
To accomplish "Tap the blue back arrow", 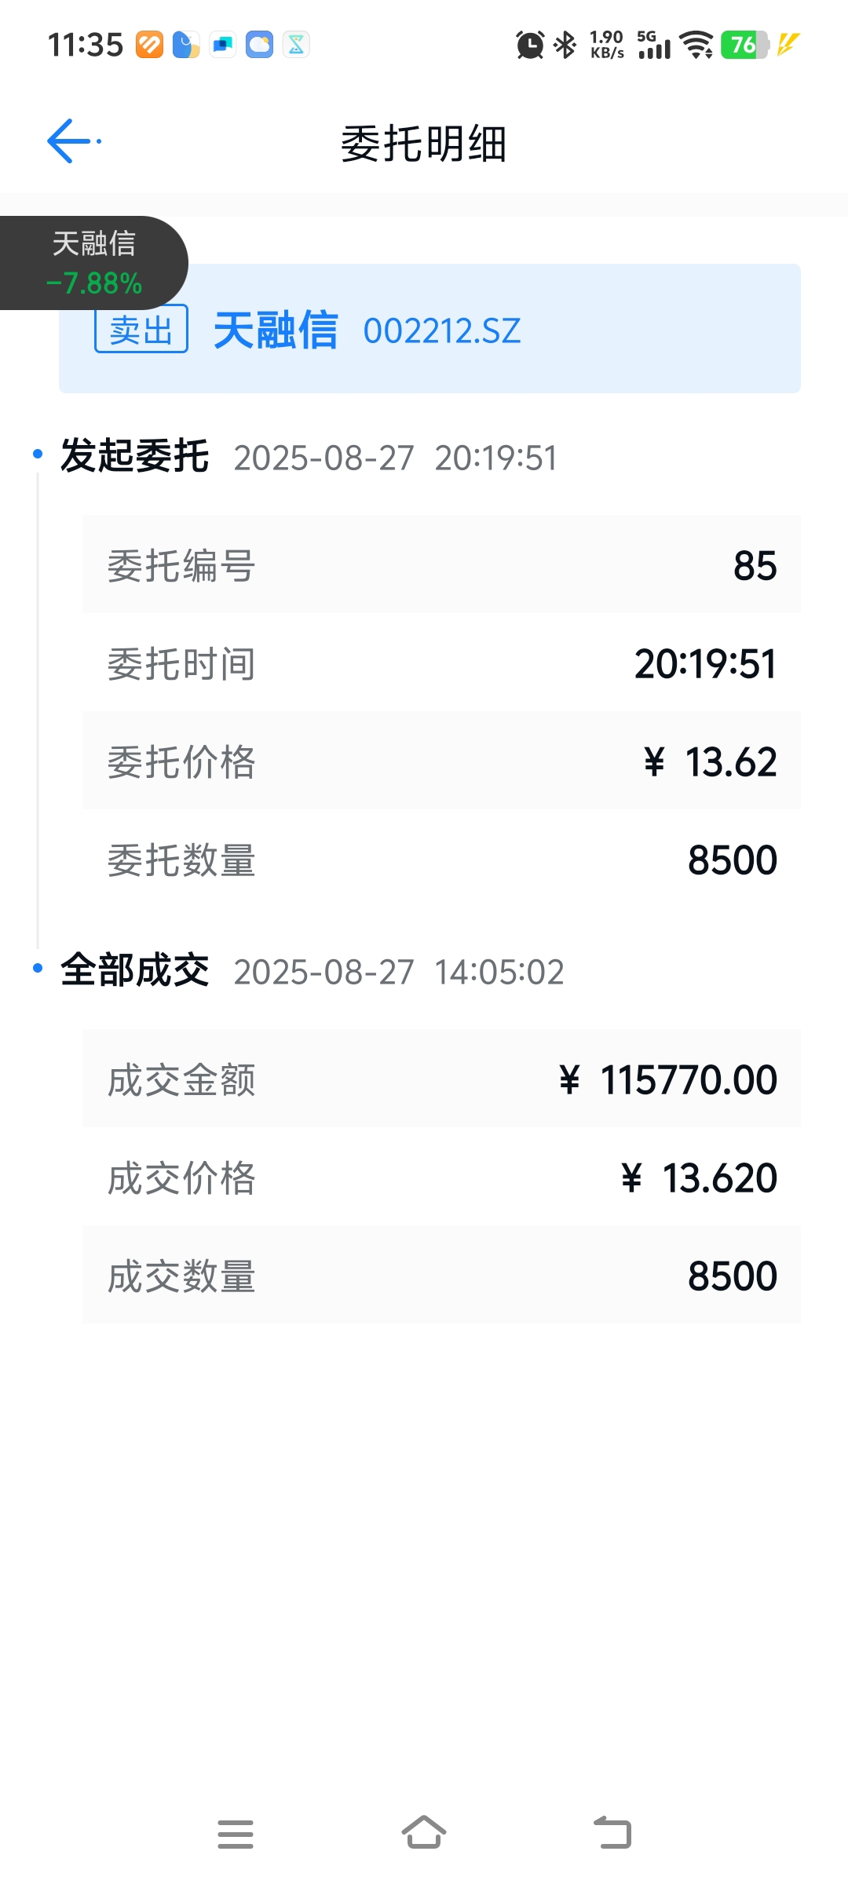I will coord(72,141).
